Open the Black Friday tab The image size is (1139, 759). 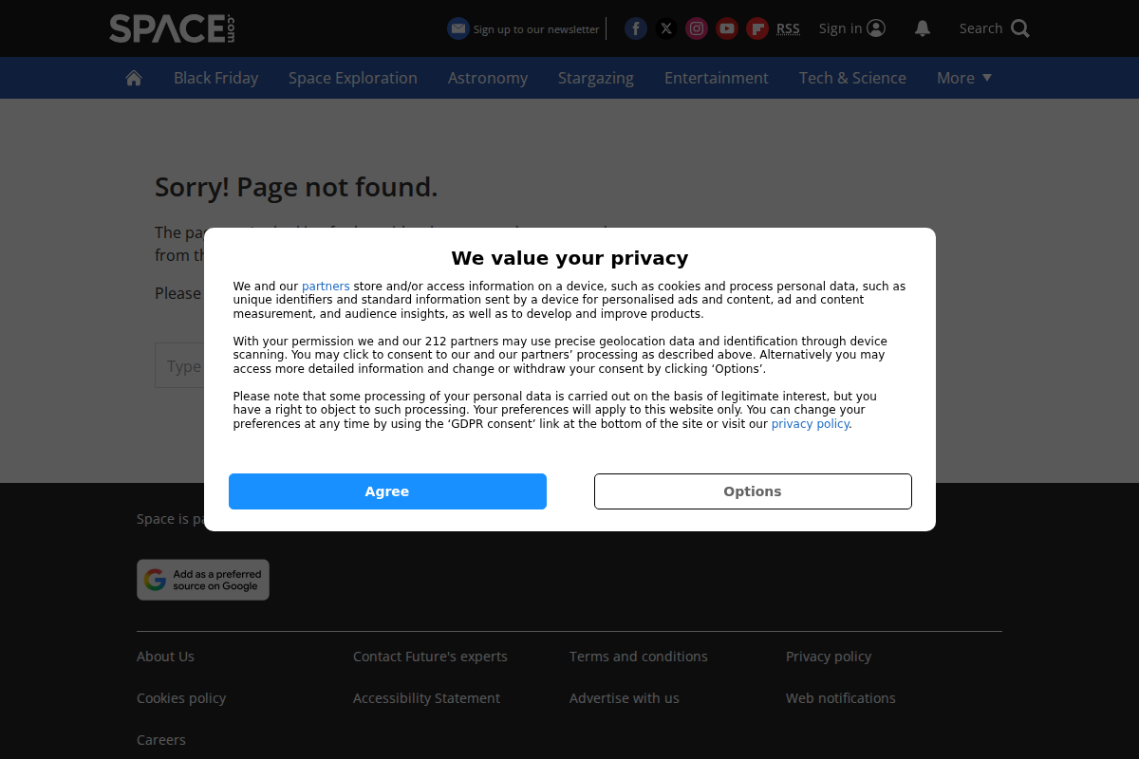(x=215, y=77)
